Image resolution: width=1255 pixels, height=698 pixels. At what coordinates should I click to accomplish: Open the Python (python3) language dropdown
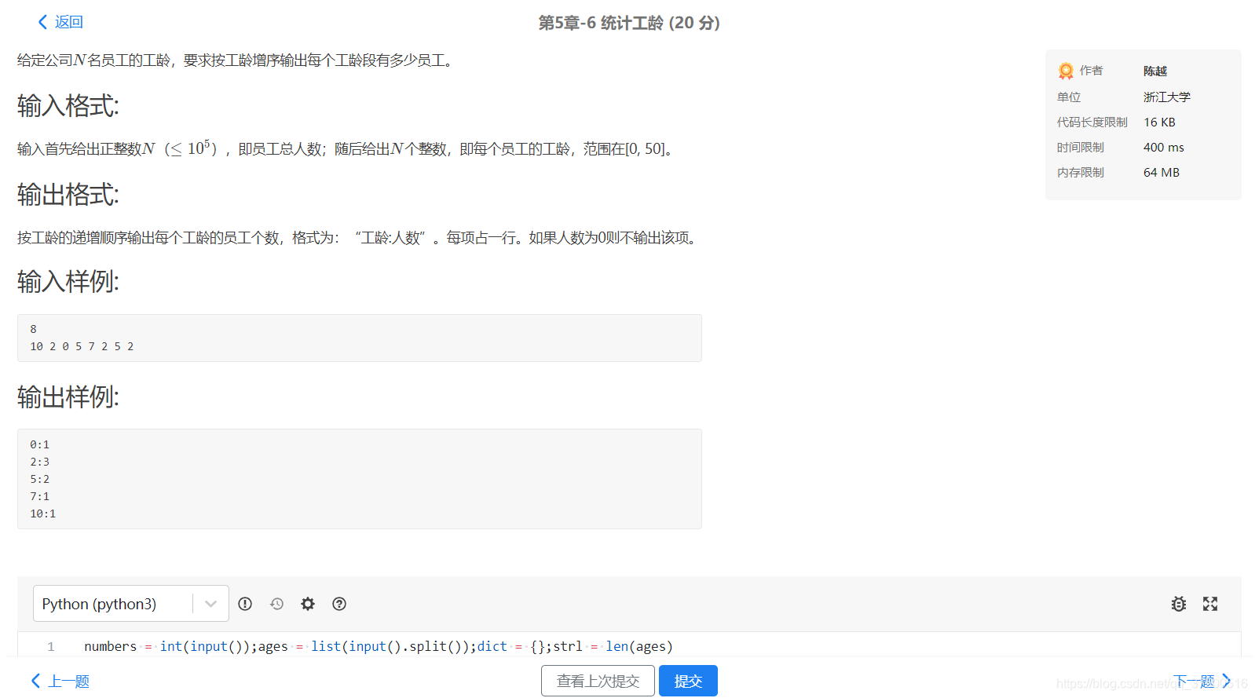tap(130, 604)
